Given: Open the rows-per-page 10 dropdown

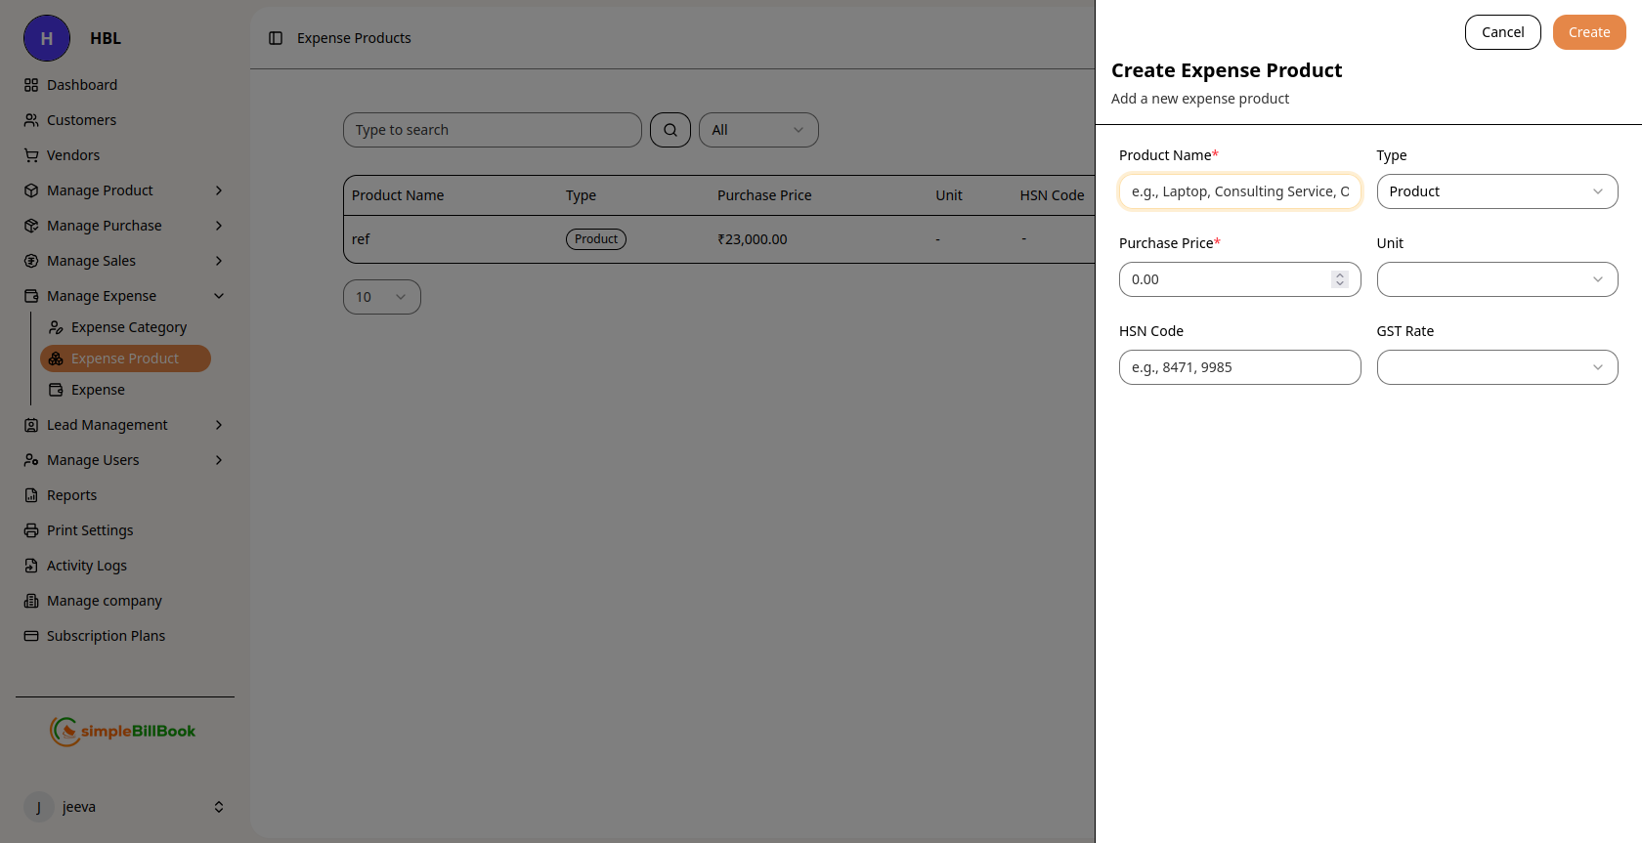Looking at the screenshot, I should click(382, 297).
